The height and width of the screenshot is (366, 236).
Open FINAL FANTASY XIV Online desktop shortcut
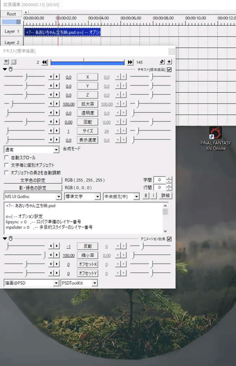(x=215, y=138)
